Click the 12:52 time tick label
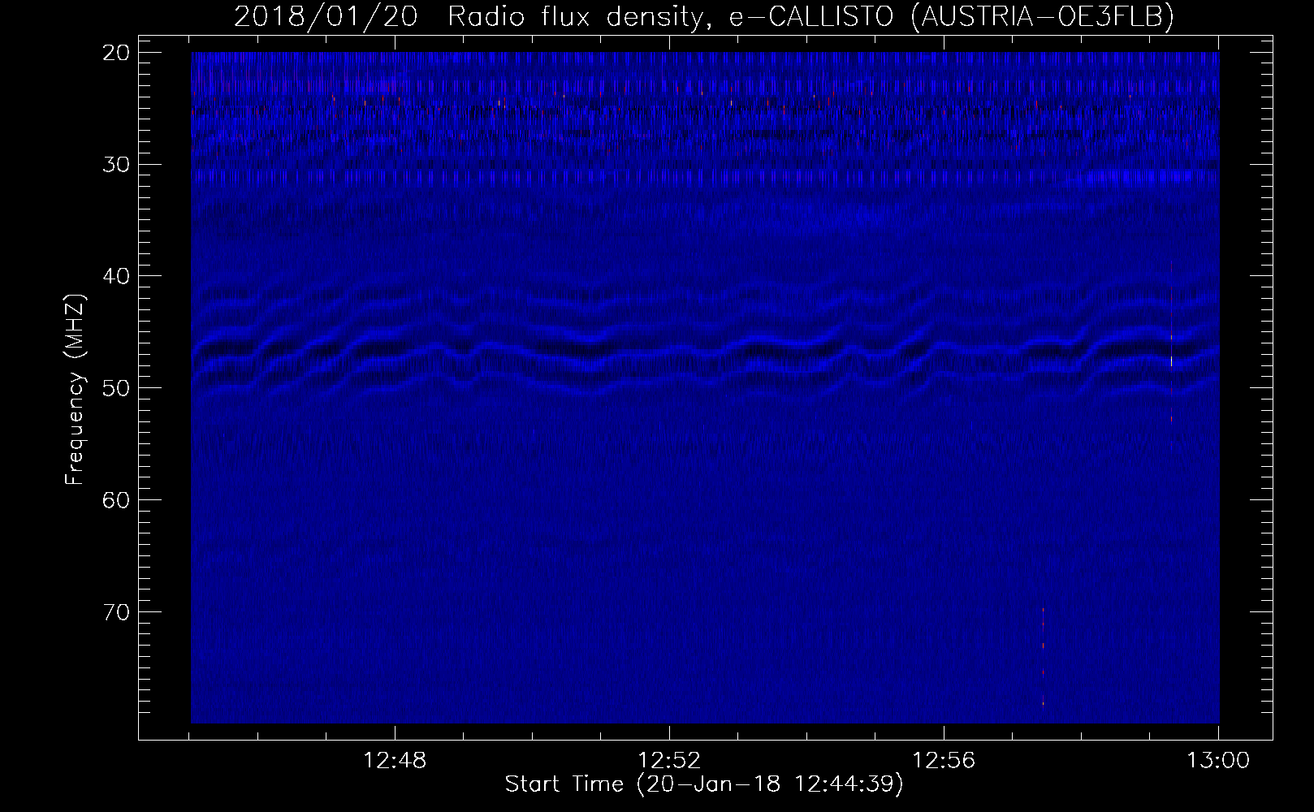 tap(669, 761)
